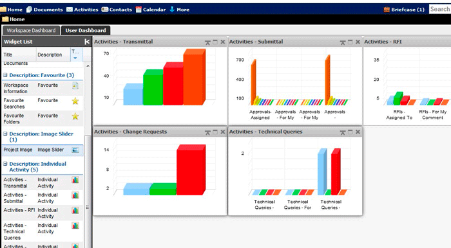Image resolution: width=451 pixels, height=248 pixels.
Task: Open the Calendar menu
Action: [151, 10]
